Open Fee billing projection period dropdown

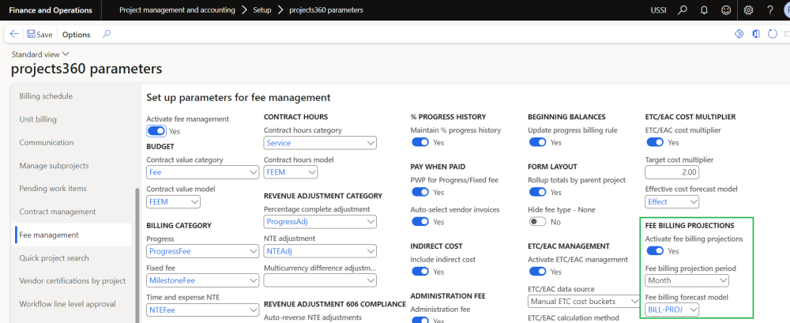coord(687,280)
